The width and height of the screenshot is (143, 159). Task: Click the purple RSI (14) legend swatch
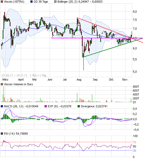click(2, 134)
